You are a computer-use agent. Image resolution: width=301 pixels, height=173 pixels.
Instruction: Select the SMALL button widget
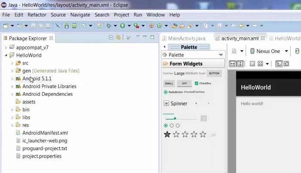[x=169, y=84]
